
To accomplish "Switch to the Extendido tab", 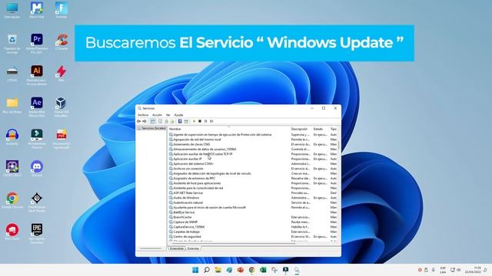I will pyautogui.click(x=177, y=248).
